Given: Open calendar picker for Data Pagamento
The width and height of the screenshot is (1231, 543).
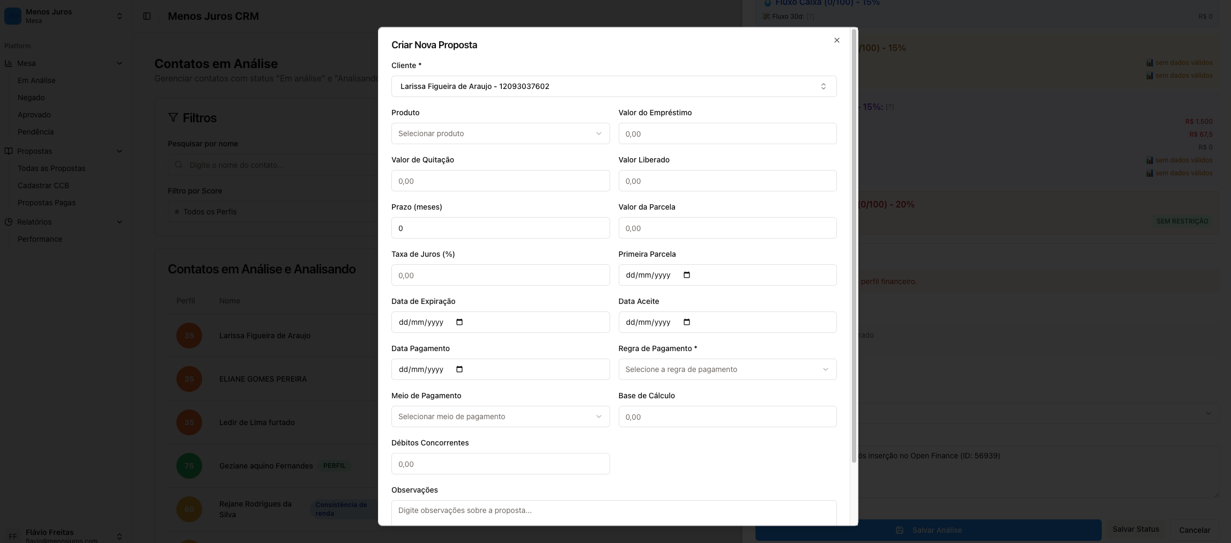Looking at the screenshot, I should point(459,369).
